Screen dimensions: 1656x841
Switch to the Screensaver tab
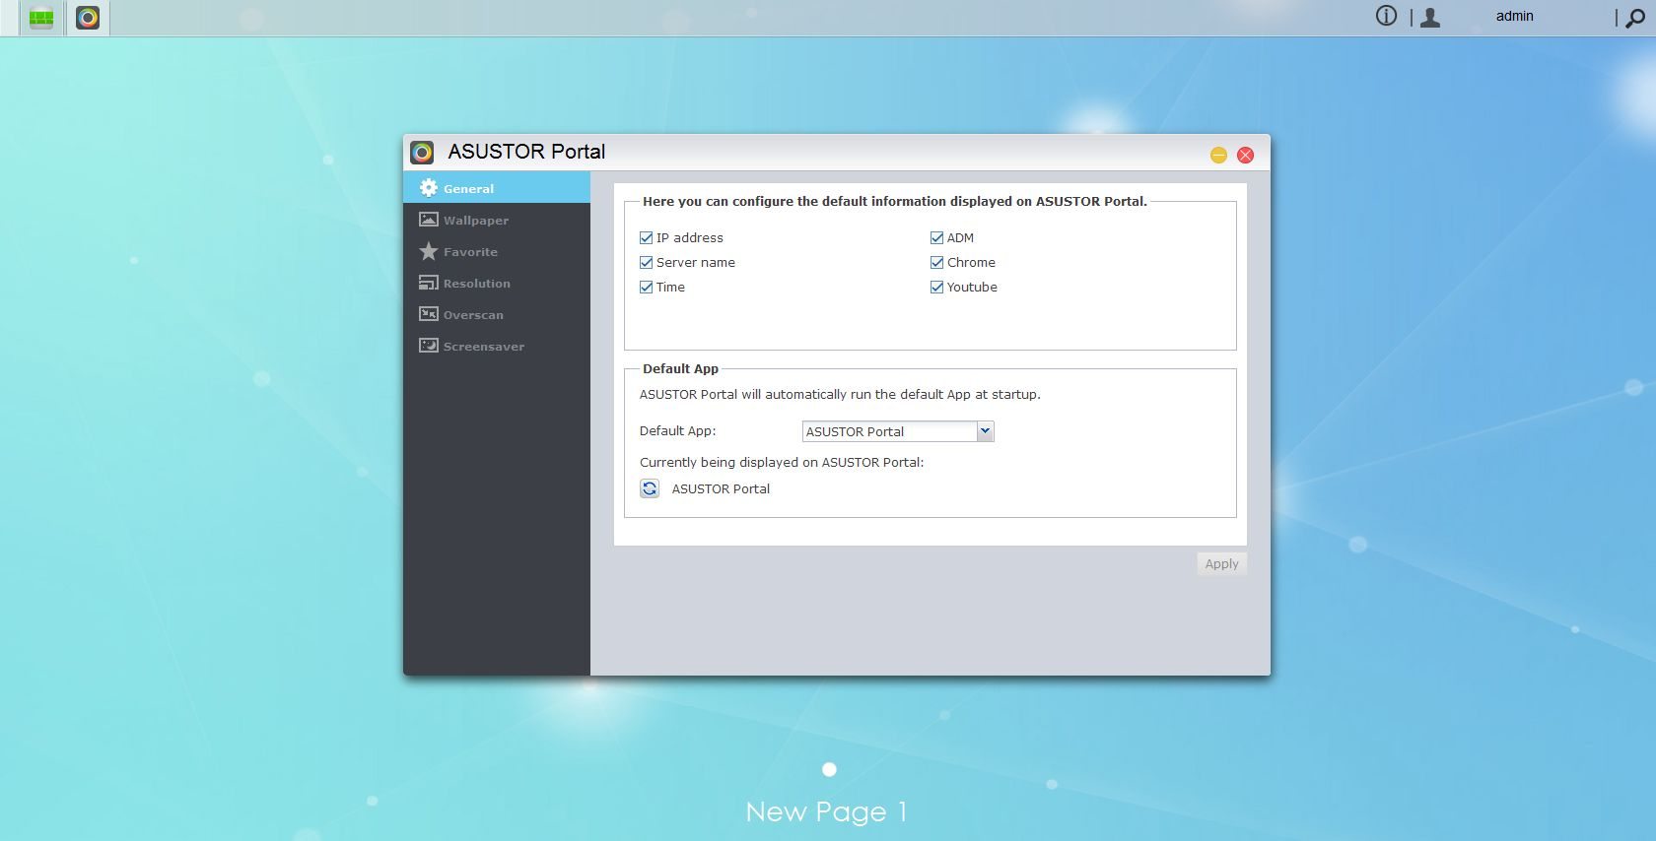tap(497, 346)
